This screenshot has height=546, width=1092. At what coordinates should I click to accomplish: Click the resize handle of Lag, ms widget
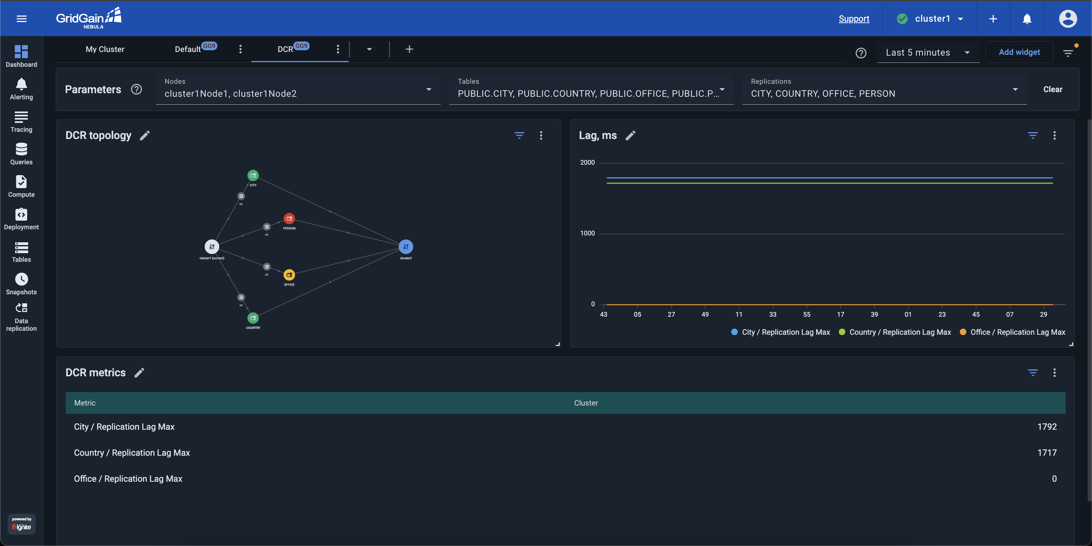click(1071, 344)
